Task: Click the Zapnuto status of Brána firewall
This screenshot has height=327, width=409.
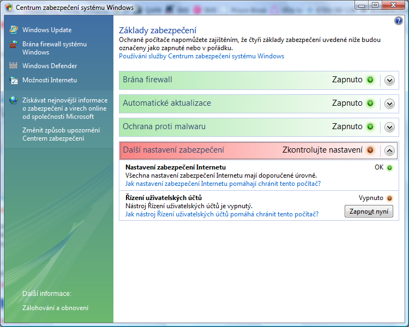Action: (x=347, y=80)
